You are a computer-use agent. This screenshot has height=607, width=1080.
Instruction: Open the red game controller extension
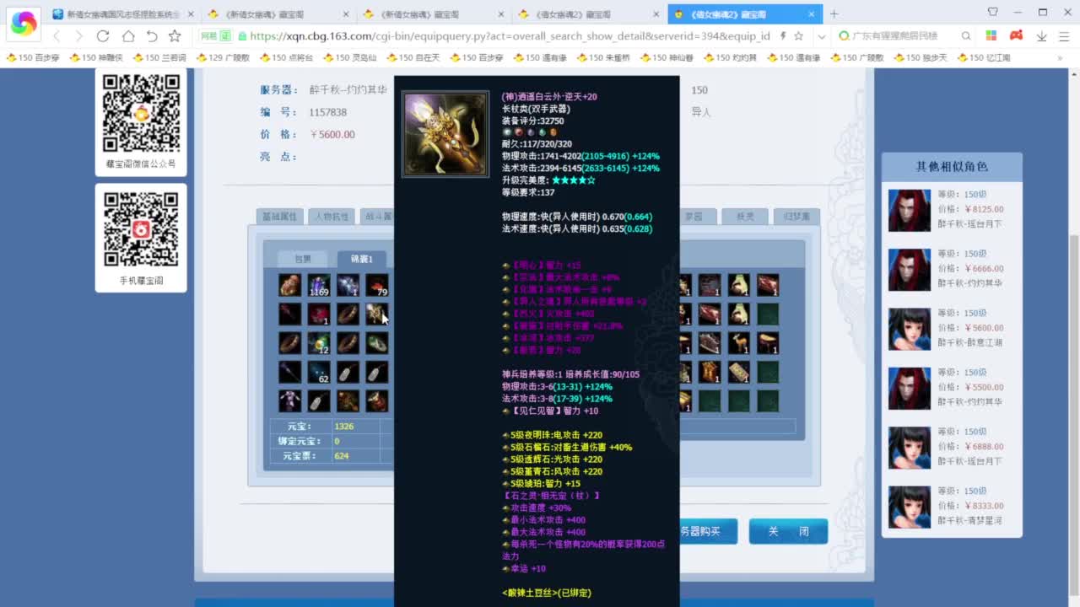(1017, 36)
